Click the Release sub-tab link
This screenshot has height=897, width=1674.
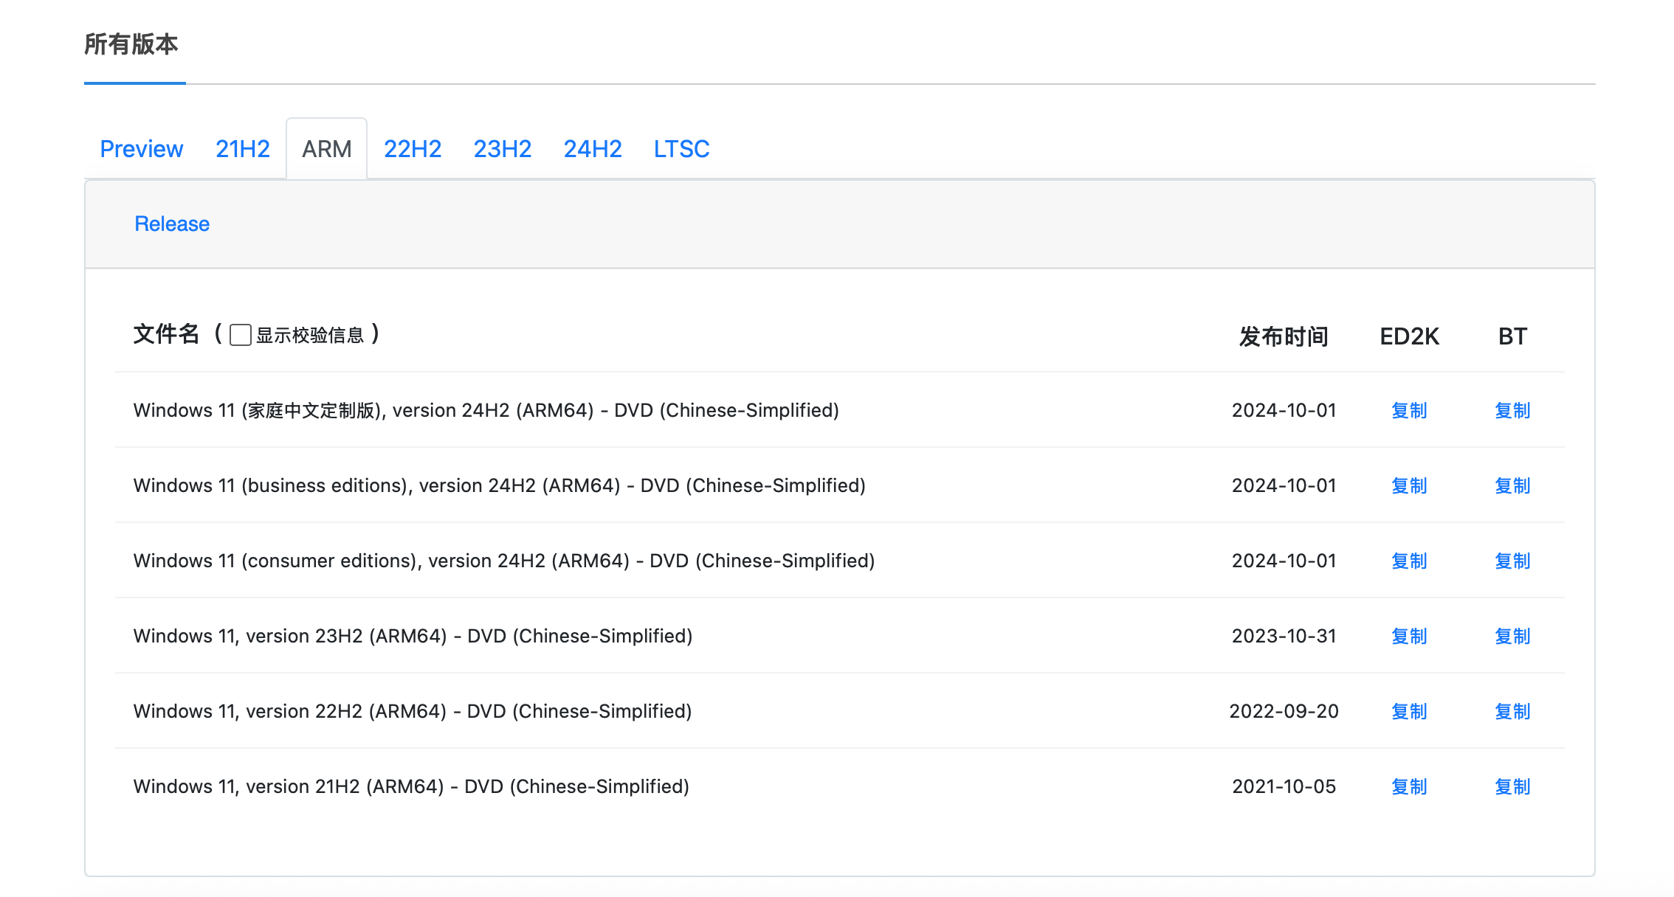[172, 224]
